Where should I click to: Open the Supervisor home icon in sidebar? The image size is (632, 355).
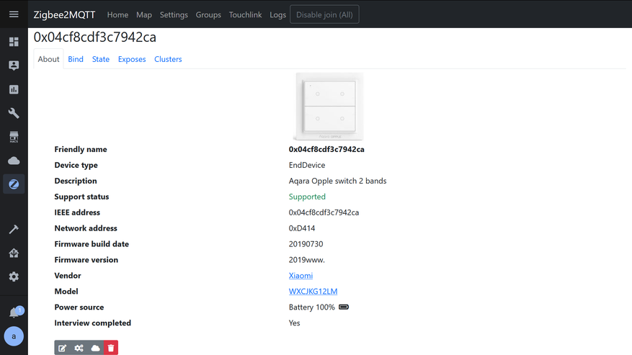(14, 253)
